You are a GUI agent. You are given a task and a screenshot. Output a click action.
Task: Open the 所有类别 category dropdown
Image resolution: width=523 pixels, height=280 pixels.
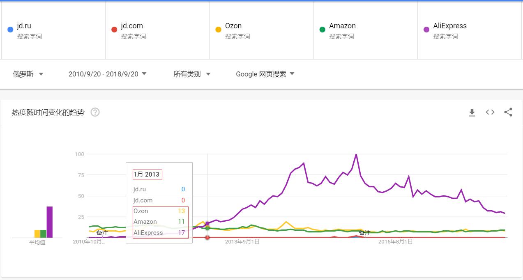pyautogui.click(x=191, y=74)
